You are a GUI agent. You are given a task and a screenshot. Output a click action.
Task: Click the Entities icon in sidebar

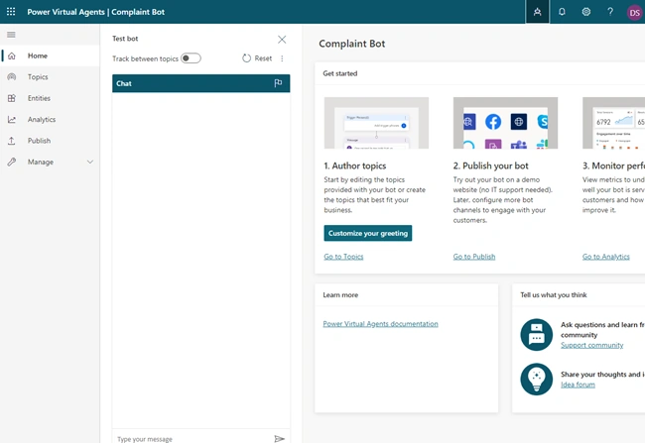pyautogui.click(x=12, y=98)
